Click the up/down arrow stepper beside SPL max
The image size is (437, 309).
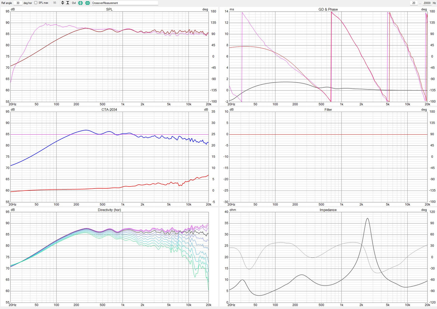(62, 3)
